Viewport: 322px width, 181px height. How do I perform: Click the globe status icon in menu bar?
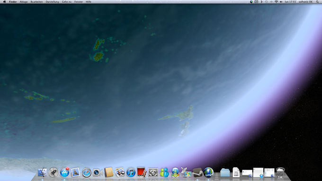click(x=251, y=1)
